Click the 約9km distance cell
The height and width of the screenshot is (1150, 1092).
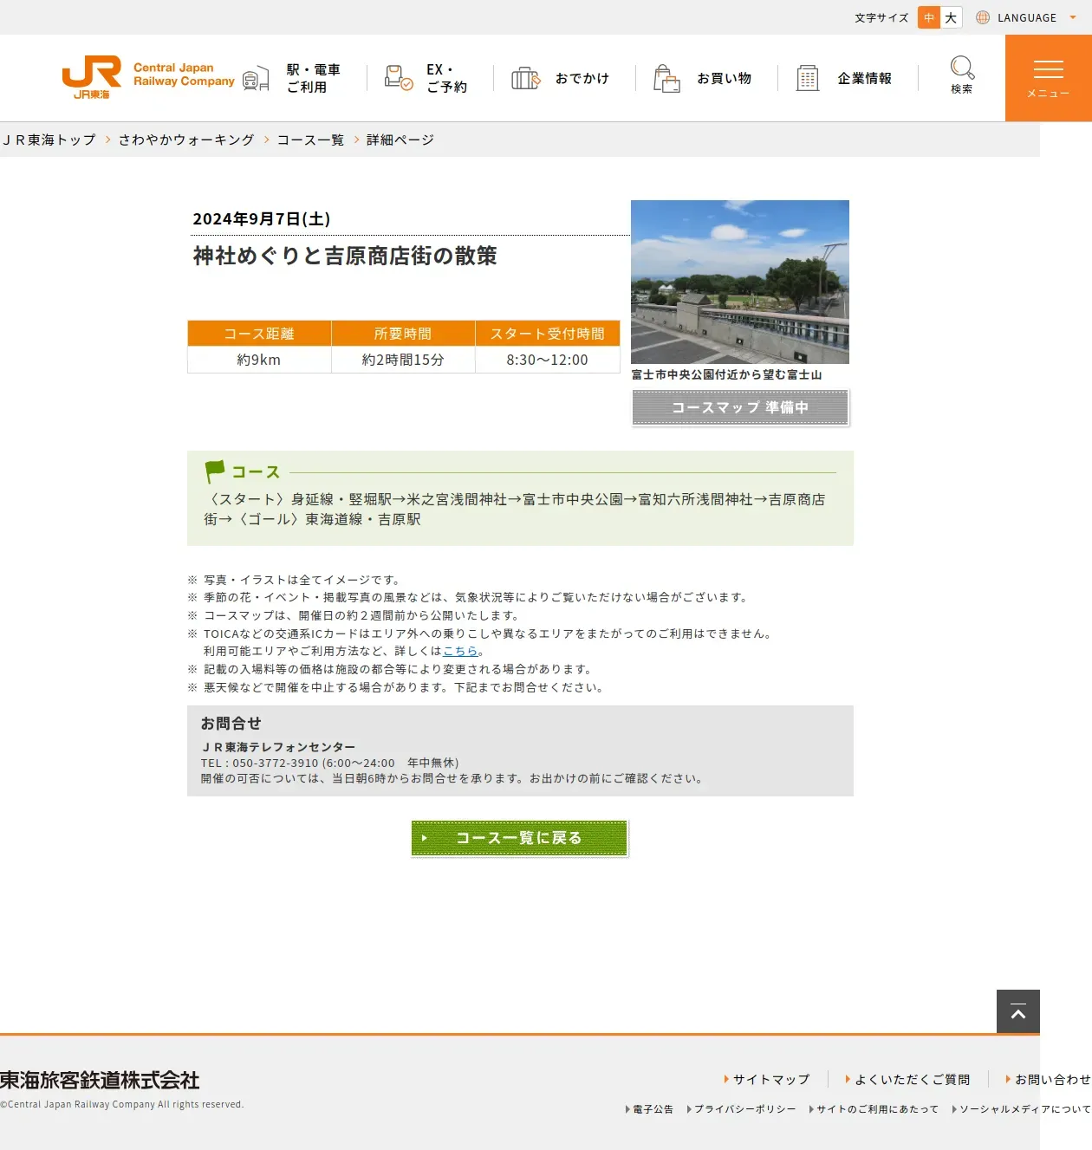tap(259, 360)
